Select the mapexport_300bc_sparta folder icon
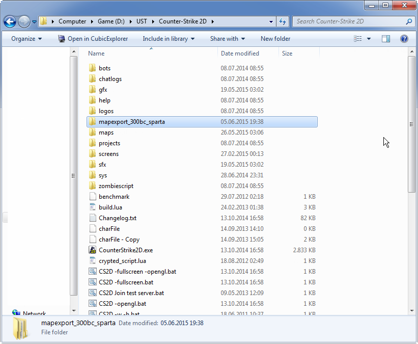418x344 pixels. click(92, 122)
